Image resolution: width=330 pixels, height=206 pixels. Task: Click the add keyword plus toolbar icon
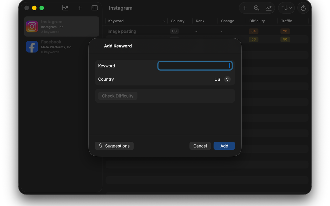click(245, 8)
